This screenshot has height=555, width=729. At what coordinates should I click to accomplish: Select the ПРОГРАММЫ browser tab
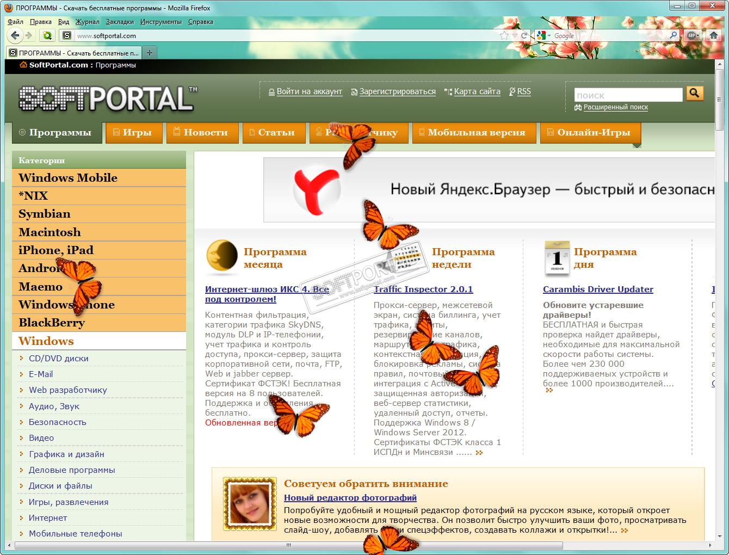[x=73, y=53]
